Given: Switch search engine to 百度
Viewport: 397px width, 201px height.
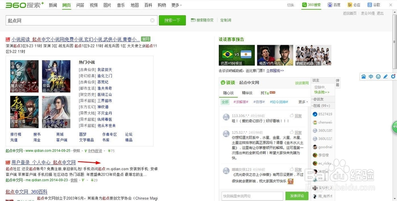Looking at the screenshot, I should click(334, 5).
